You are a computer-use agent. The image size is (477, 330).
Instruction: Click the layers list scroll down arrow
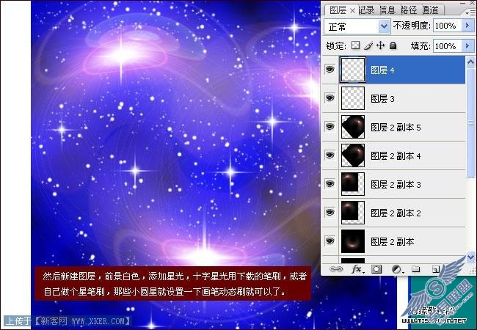click(470, 257)
